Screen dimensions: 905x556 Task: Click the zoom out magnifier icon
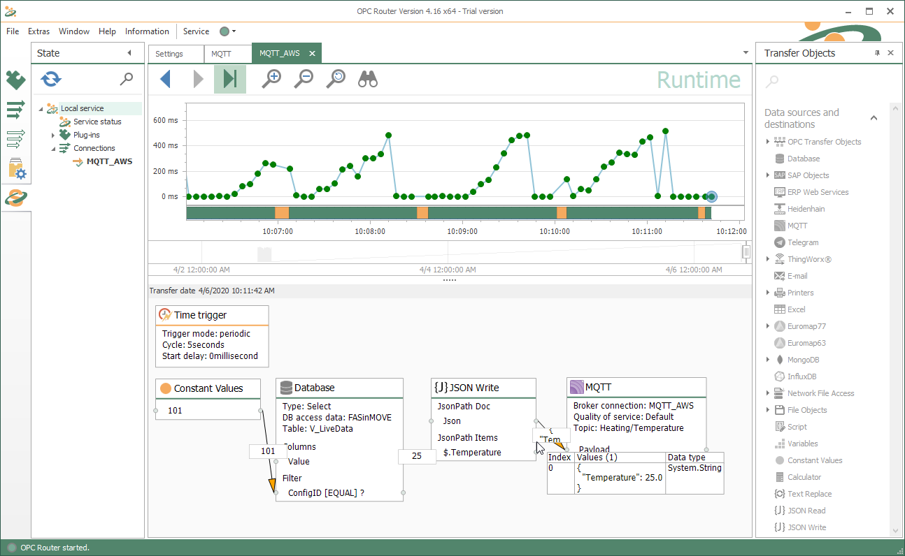tap(304, 79)
